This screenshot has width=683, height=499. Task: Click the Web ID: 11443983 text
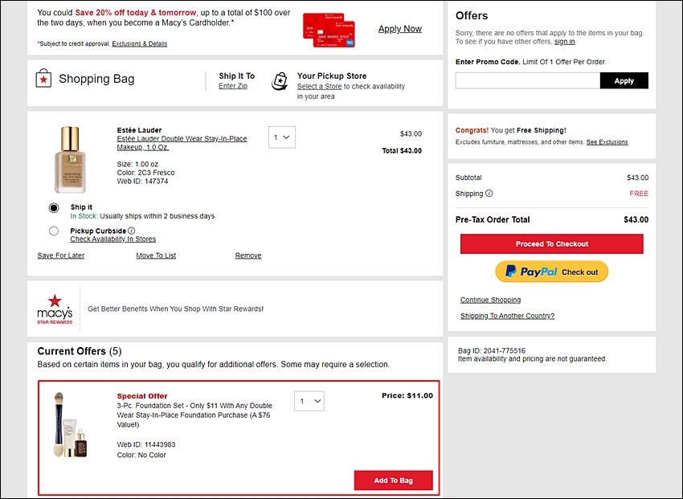tap(146, 444)
